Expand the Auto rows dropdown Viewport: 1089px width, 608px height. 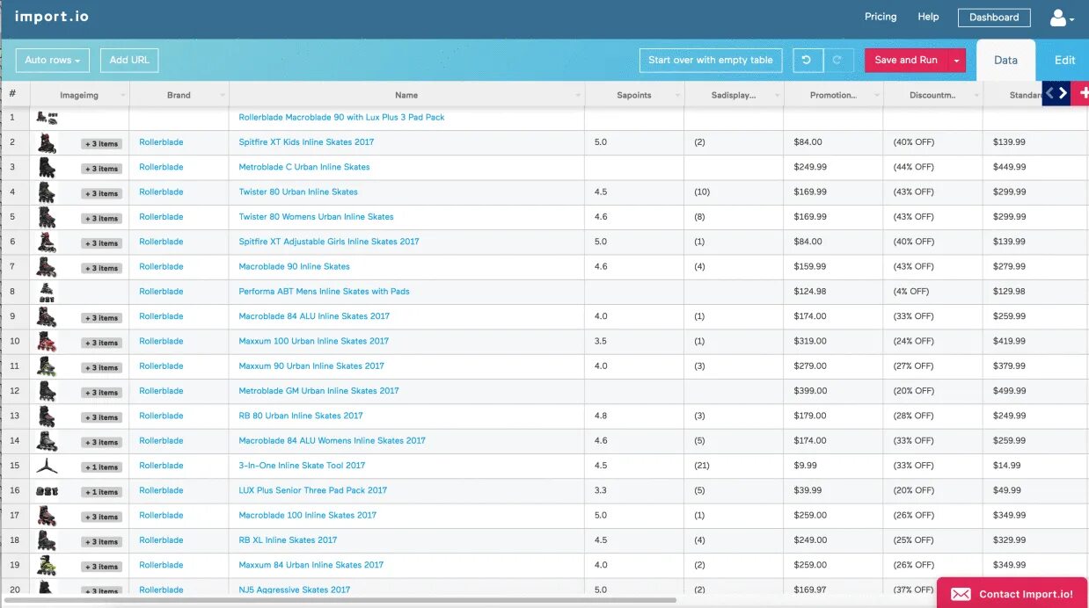click(x=53, y=60)
